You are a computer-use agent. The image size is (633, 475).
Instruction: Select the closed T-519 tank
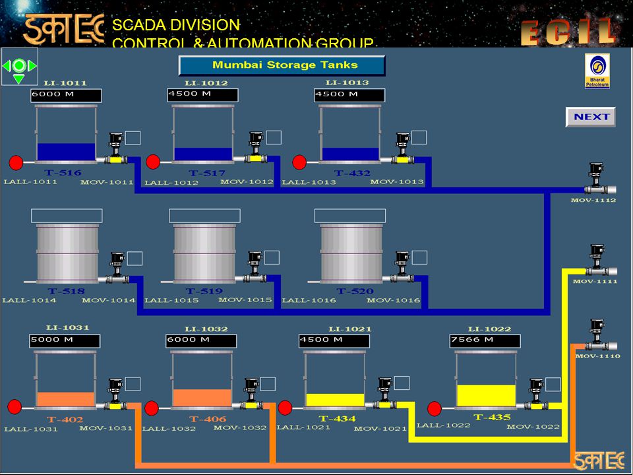pyautogui.click(x=204, y=253)
